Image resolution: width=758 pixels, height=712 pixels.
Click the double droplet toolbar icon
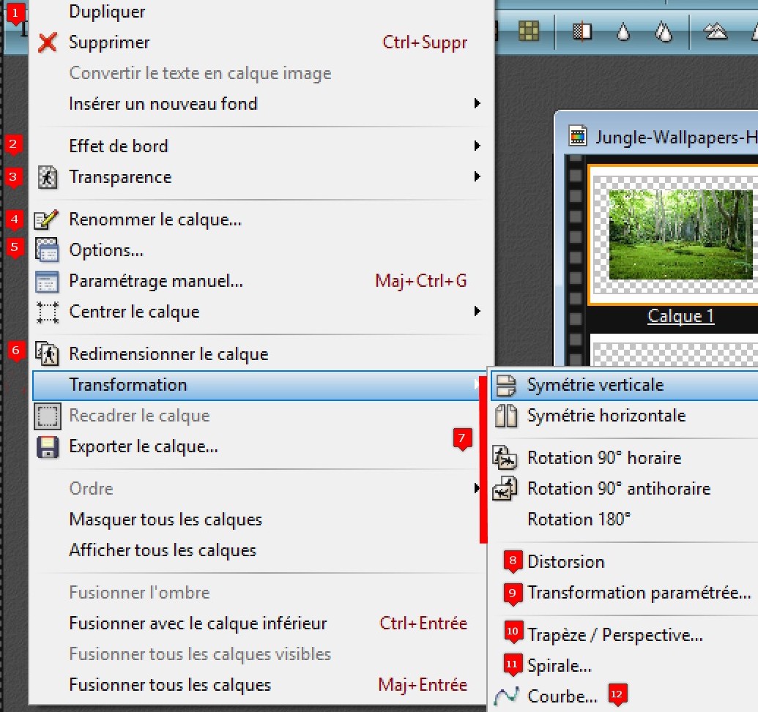[663, 31]
